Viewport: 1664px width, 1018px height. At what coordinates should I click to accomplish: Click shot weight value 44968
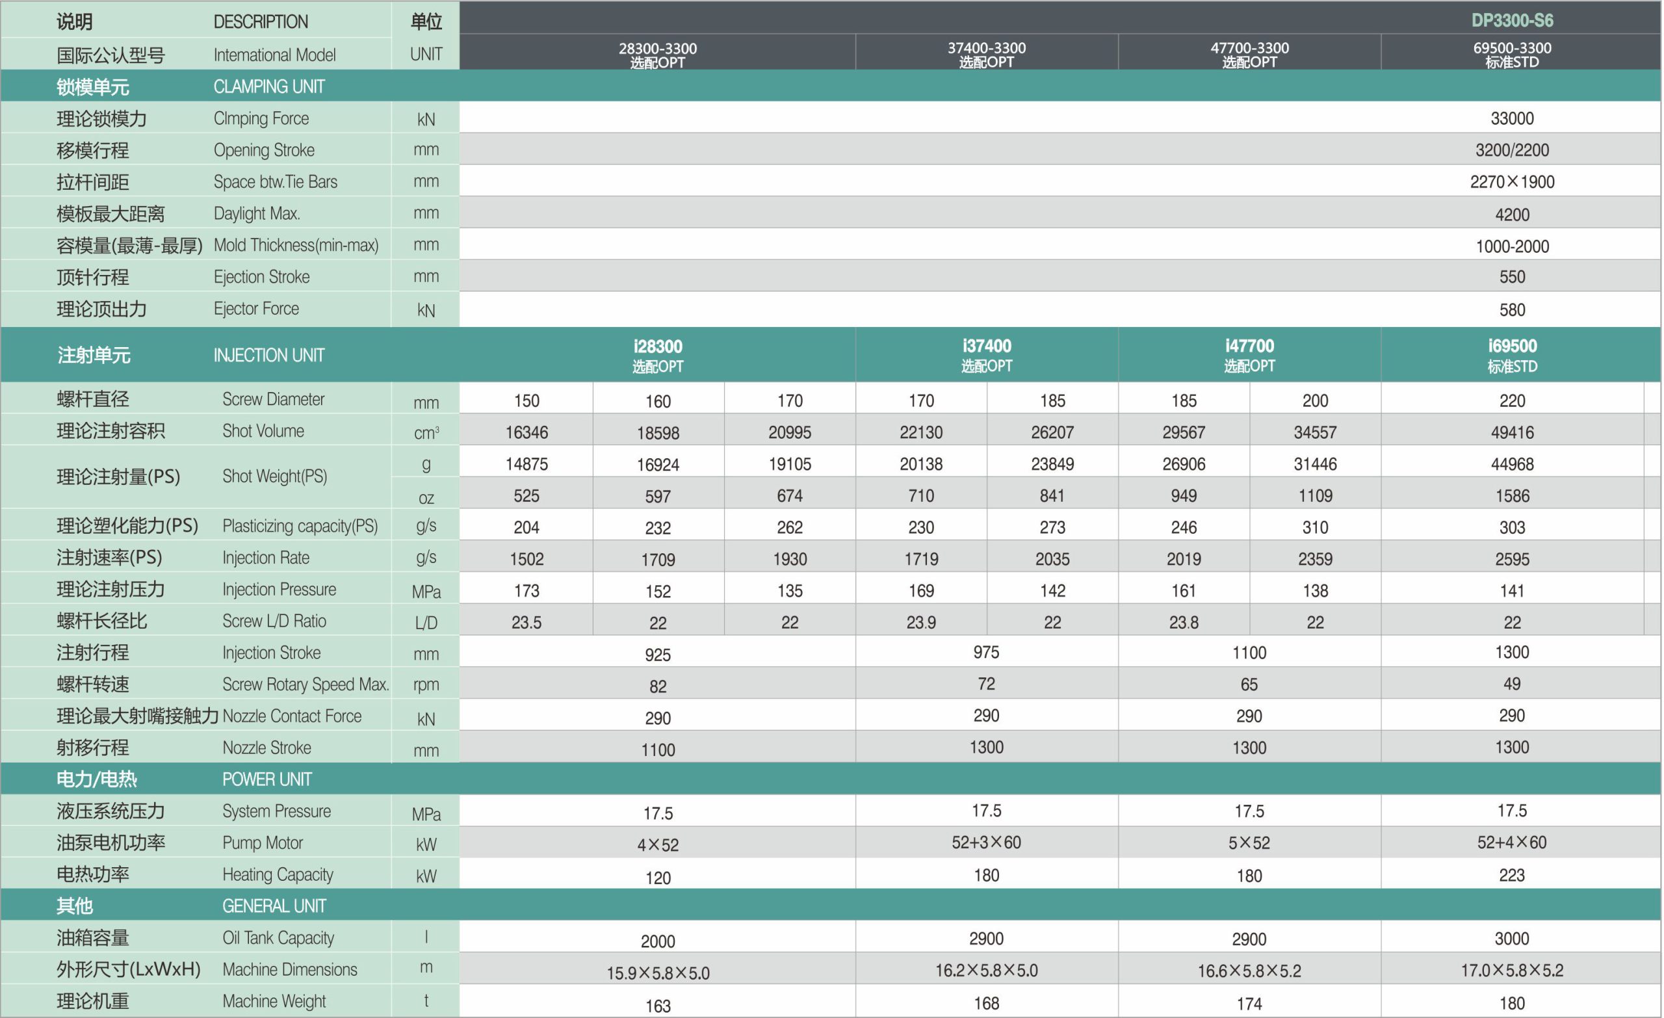click(1512, 464)
